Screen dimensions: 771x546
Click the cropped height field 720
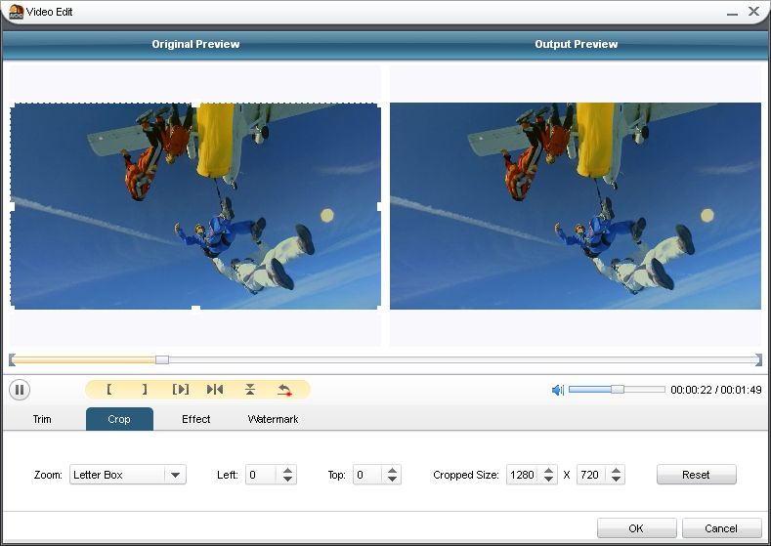coord(591,475)
